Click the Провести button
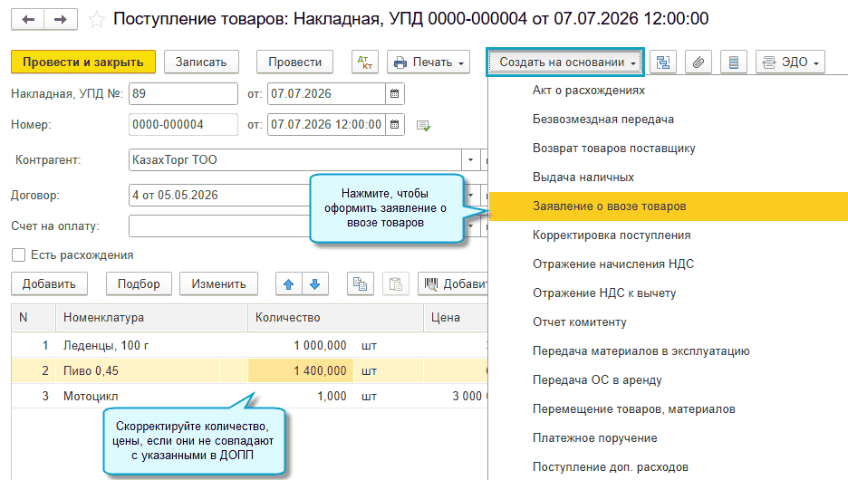848x480 pixels. [294, 62]
